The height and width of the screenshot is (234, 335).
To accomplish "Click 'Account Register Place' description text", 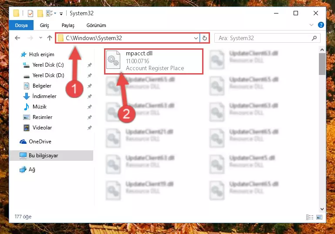I will click(155, 68).
